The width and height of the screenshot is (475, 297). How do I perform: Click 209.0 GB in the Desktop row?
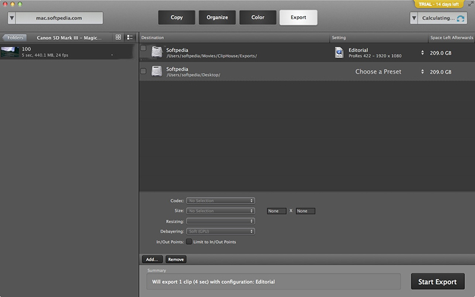[441, 72]
